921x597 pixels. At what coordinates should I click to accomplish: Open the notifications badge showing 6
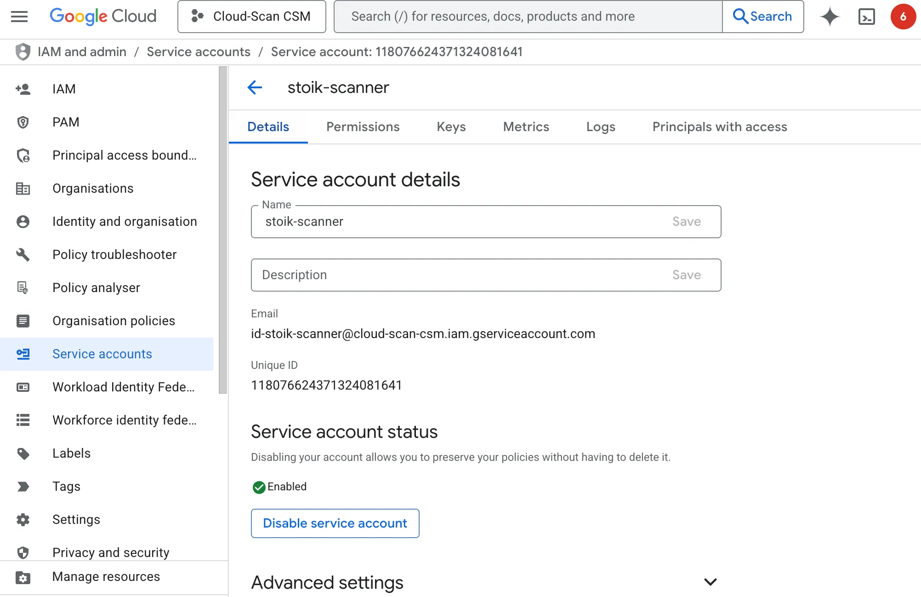point(903,17)
